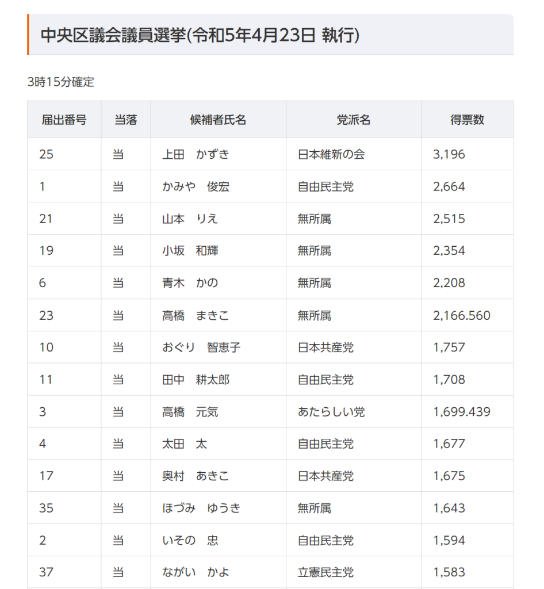The image size is (544, 589).
Task: Click the text 3時15分確定
Action: click(61, 82)
